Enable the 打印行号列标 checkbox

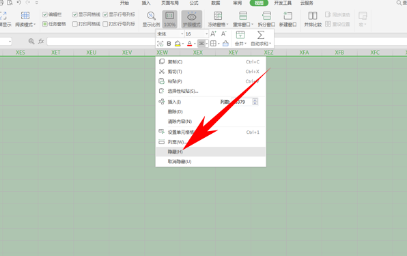click(105, 24)
